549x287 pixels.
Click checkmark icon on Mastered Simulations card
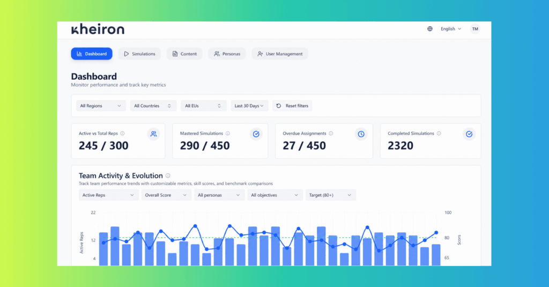pos(256,134)
